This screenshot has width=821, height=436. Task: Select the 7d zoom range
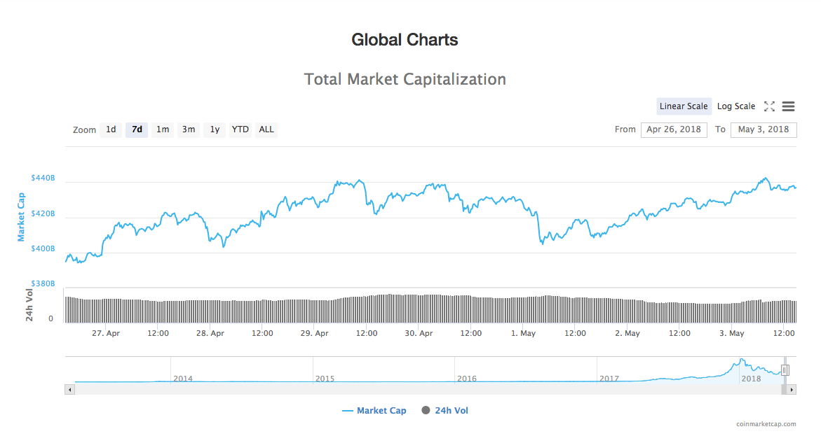pyautogui.click(x=137, y=129)
